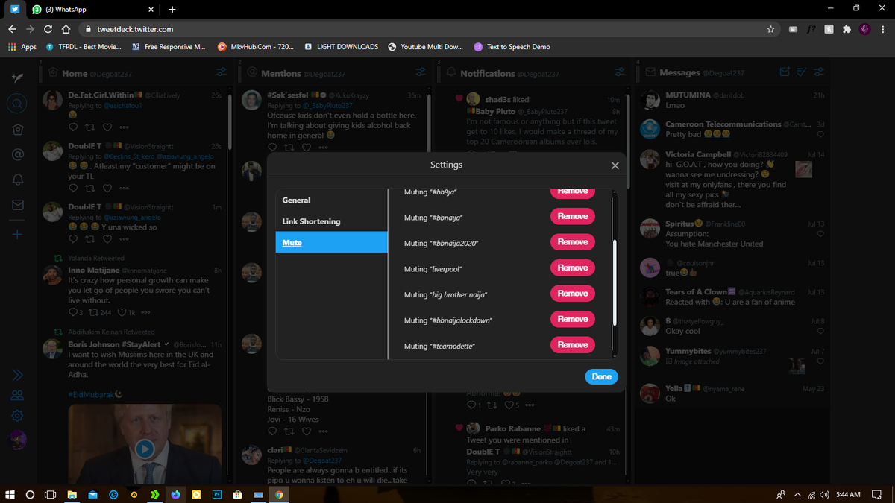Go to the browser home page icon
This screenshot has height=503, width=895.
coord(66,29)
